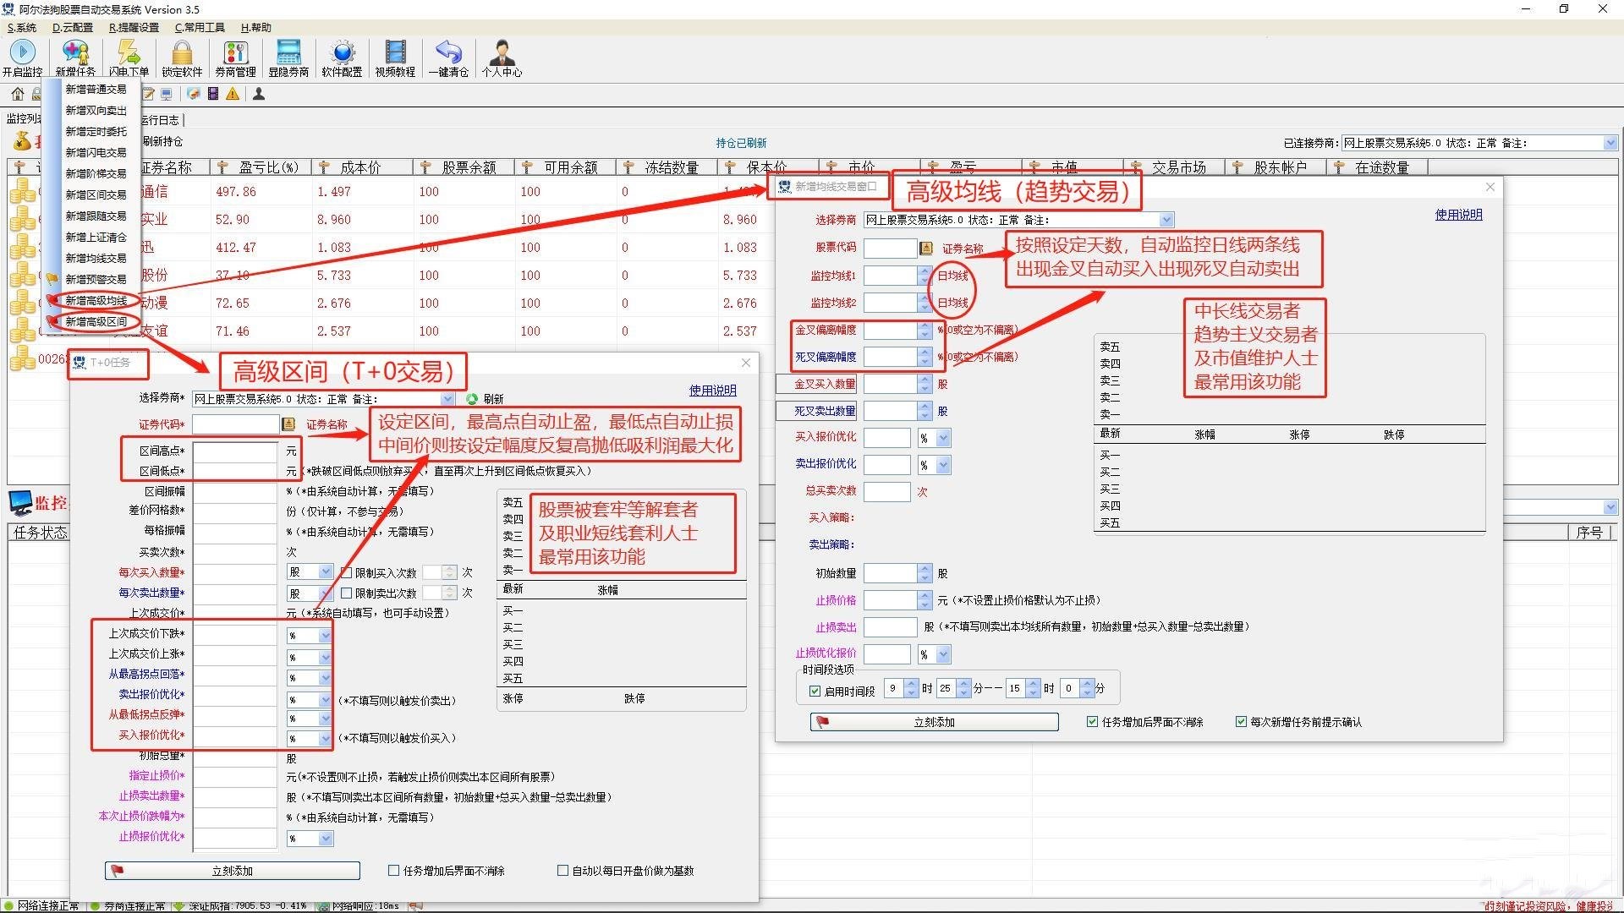Open 视频教程 video tutorial icon
This screenshot has width=1624, height=913.
(395, 57)
